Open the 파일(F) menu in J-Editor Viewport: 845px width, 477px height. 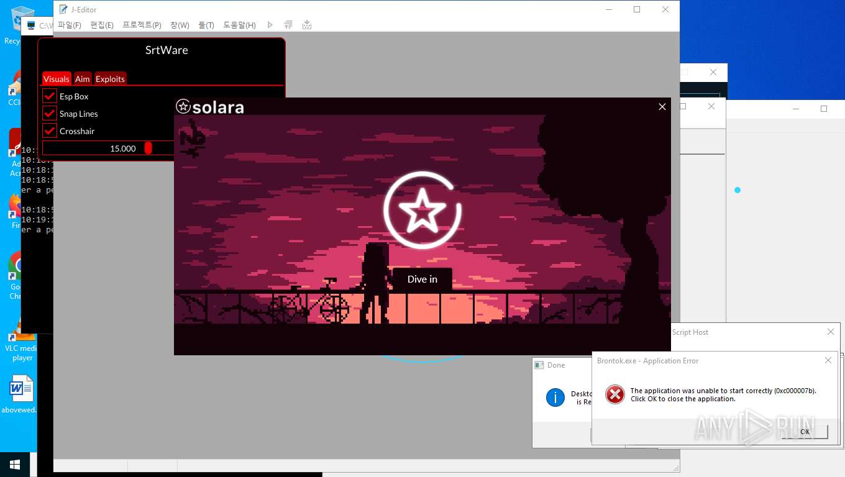point(70,25)
